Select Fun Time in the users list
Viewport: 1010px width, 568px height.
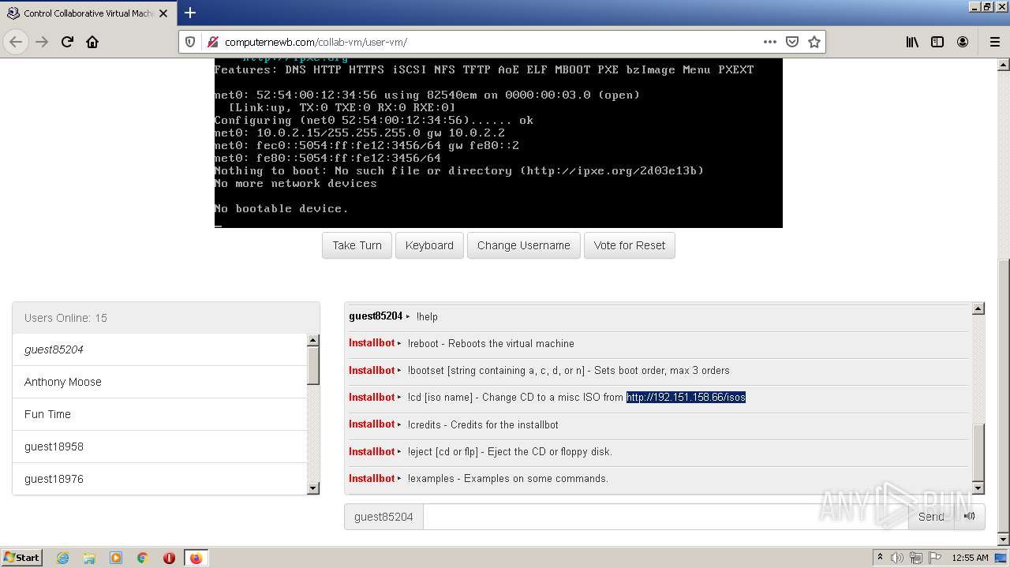(159, 414)
